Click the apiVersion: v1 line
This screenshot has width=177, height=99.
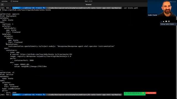point(7,73)
